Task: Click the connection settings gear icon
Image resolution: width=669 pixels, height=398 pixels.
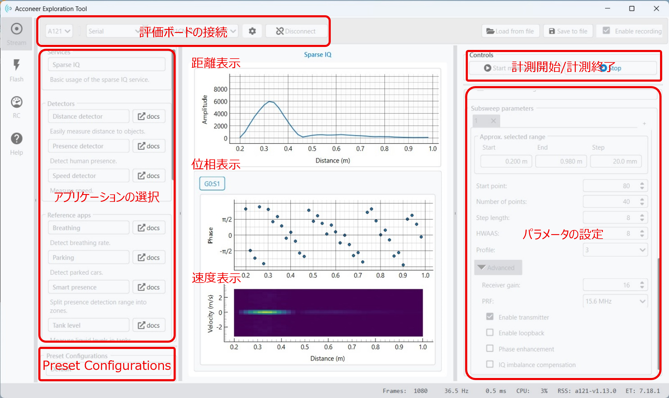Action: point(252,31)
